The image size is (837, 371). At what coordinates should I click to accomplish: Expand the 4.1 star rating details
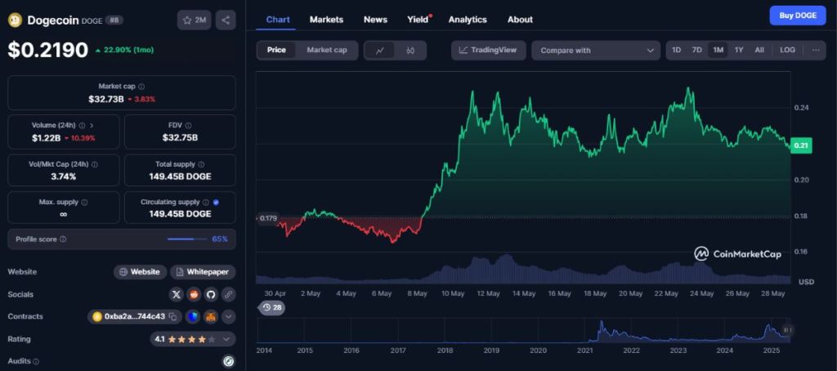coord(227,338)
